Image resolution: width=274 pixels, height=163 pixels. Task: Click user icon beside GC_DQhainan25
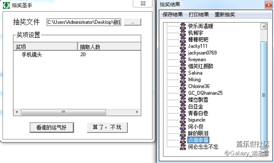click(x=183, y=93)
